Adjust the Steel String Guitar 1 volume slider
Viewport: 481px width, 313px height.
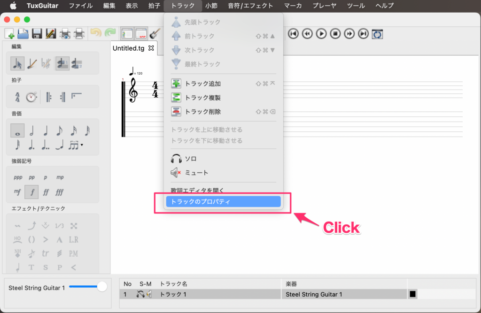(88, 287)
